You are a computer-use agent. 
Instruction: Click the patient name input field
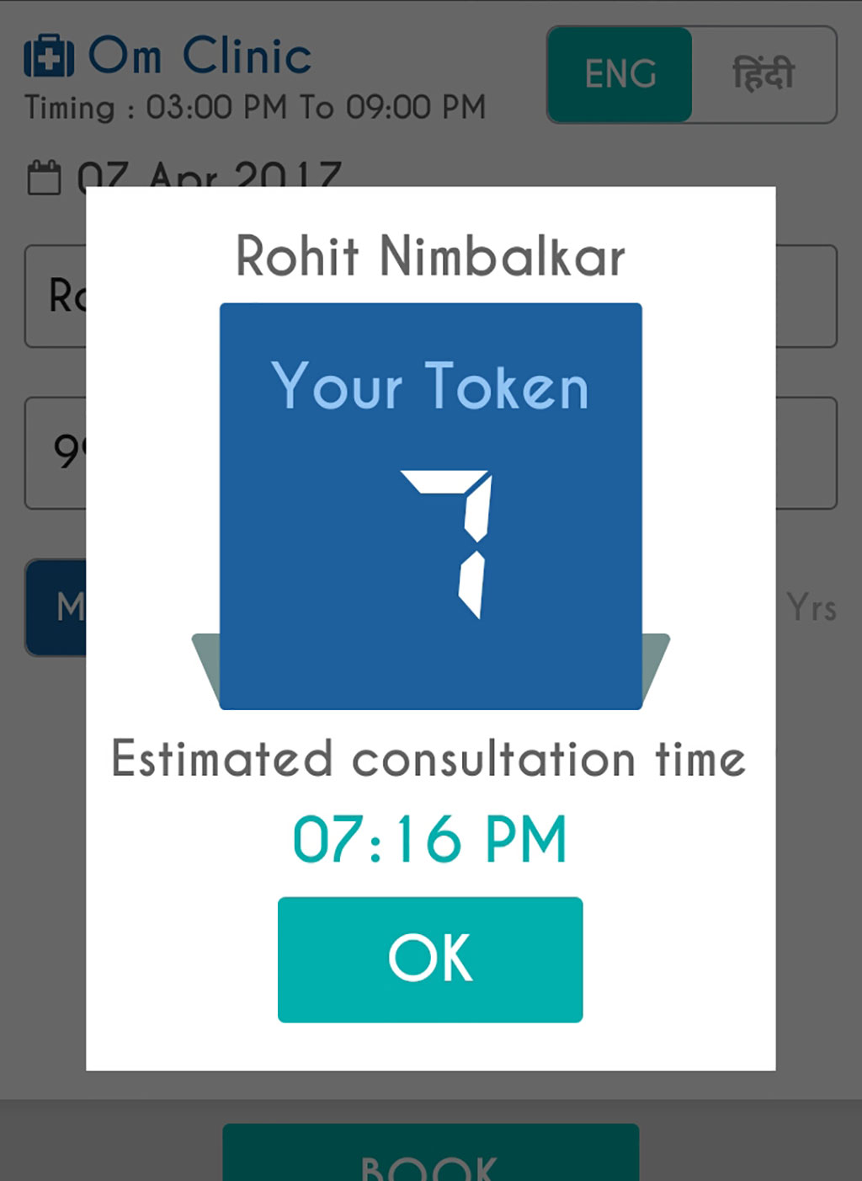coord(56,296)
